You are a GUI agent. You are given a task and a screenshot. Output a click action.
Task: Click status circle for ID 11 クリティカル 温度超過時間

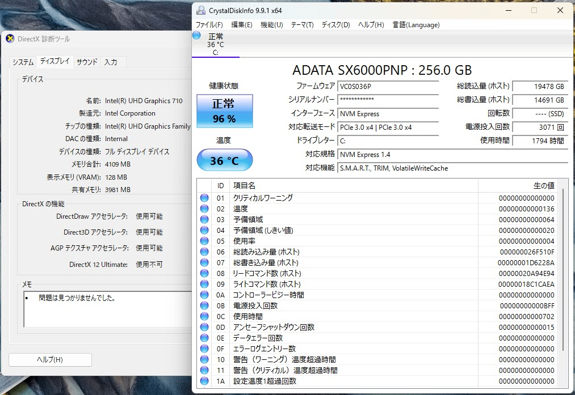click(204, 370)
